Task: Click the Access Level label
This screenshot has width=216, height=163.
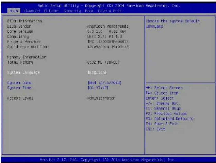Action: (x=20, y=98)
